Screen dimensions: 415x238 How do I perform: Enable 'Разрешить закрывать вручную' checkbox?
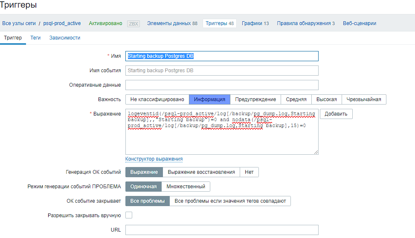point(129,215)
